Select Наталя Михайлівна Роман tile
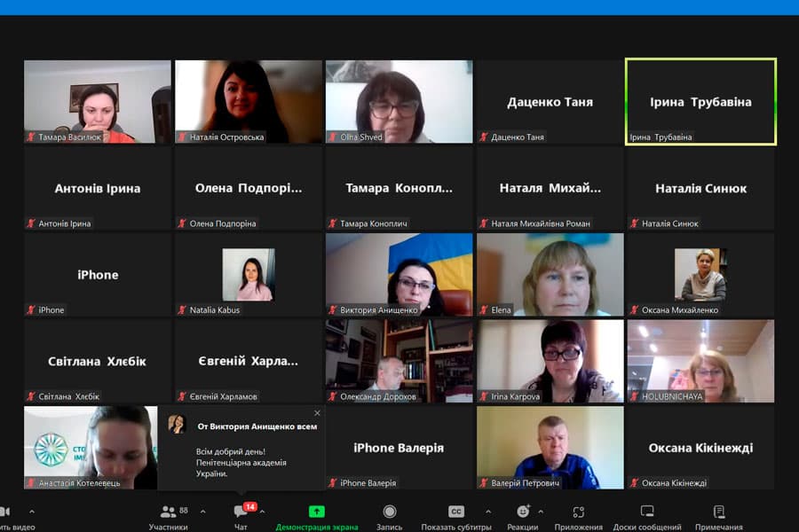This screenshot has width=799, height=532. point(550,188)
